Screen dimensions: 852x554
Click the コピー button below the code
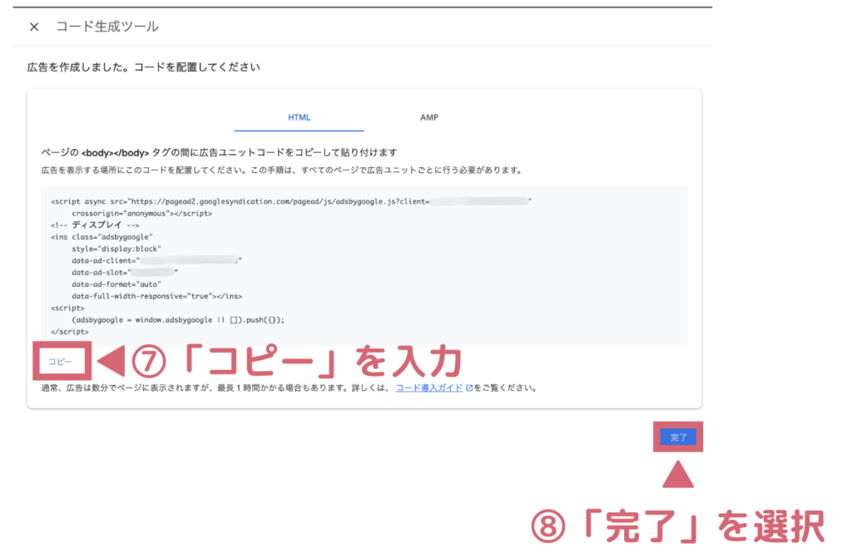coord(60,362)
